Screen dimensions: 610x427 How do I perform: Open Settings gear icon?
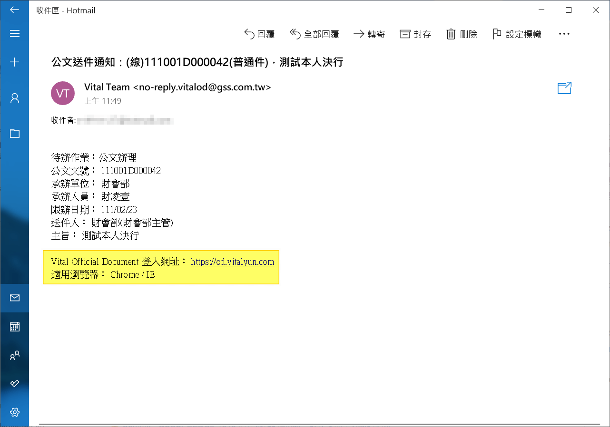point(14,412)
